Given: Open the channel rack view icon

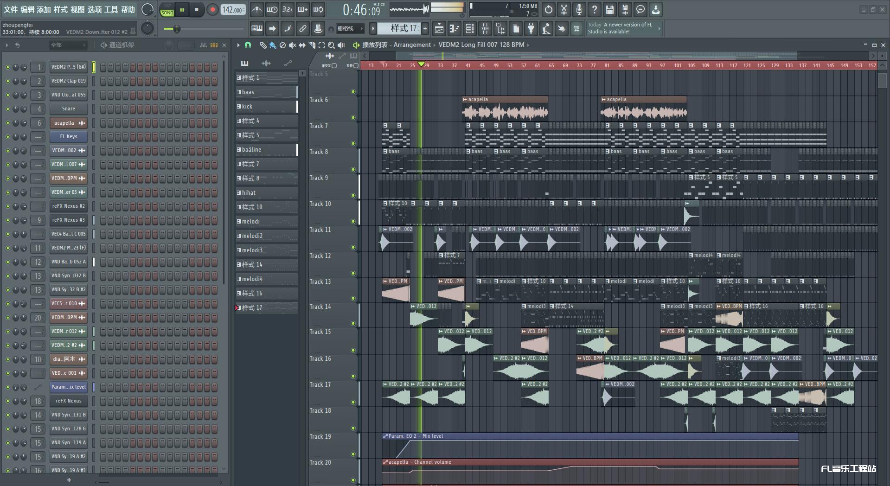Looking at the screenshot, I should click(470, 29).
